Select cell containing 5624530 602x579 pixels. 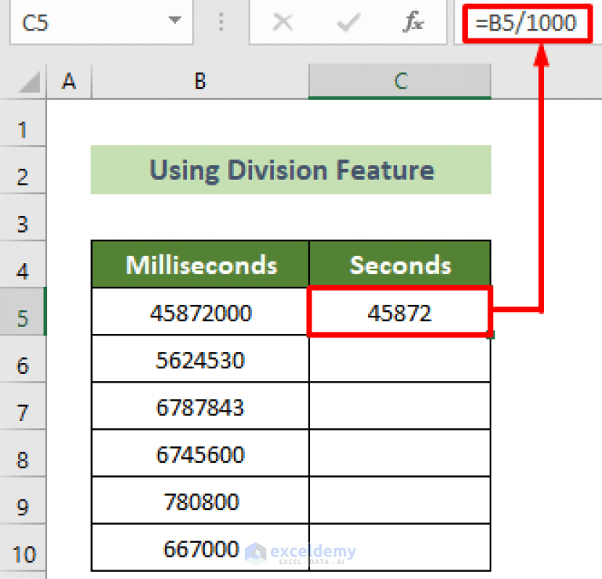[x=200, y=359]
